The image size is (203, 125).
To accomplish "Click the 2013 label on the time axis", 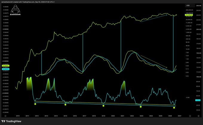I will [x=46, y=116].
